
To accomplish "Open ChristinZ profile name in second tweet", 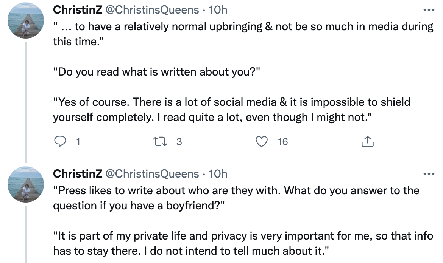I will tap(77, 174).
